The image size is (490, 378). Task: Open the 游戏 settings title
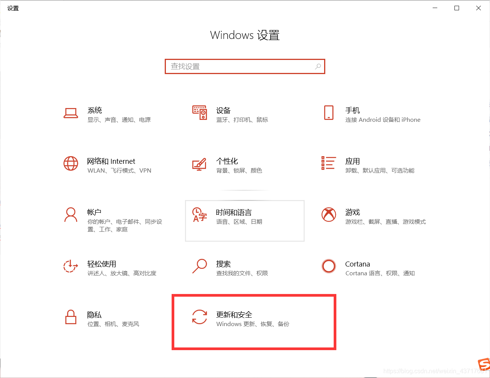[x=353, y=212]
